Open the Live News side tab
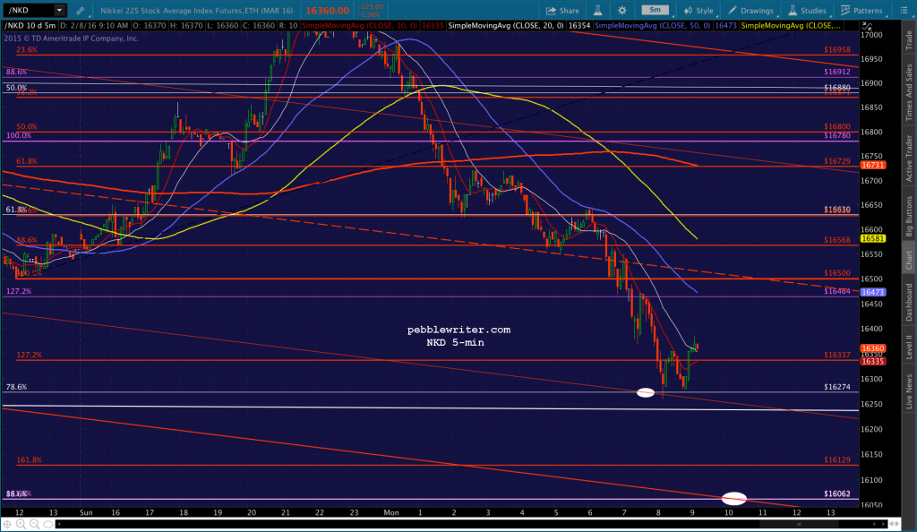917x532 pixels. click(909, 391)
